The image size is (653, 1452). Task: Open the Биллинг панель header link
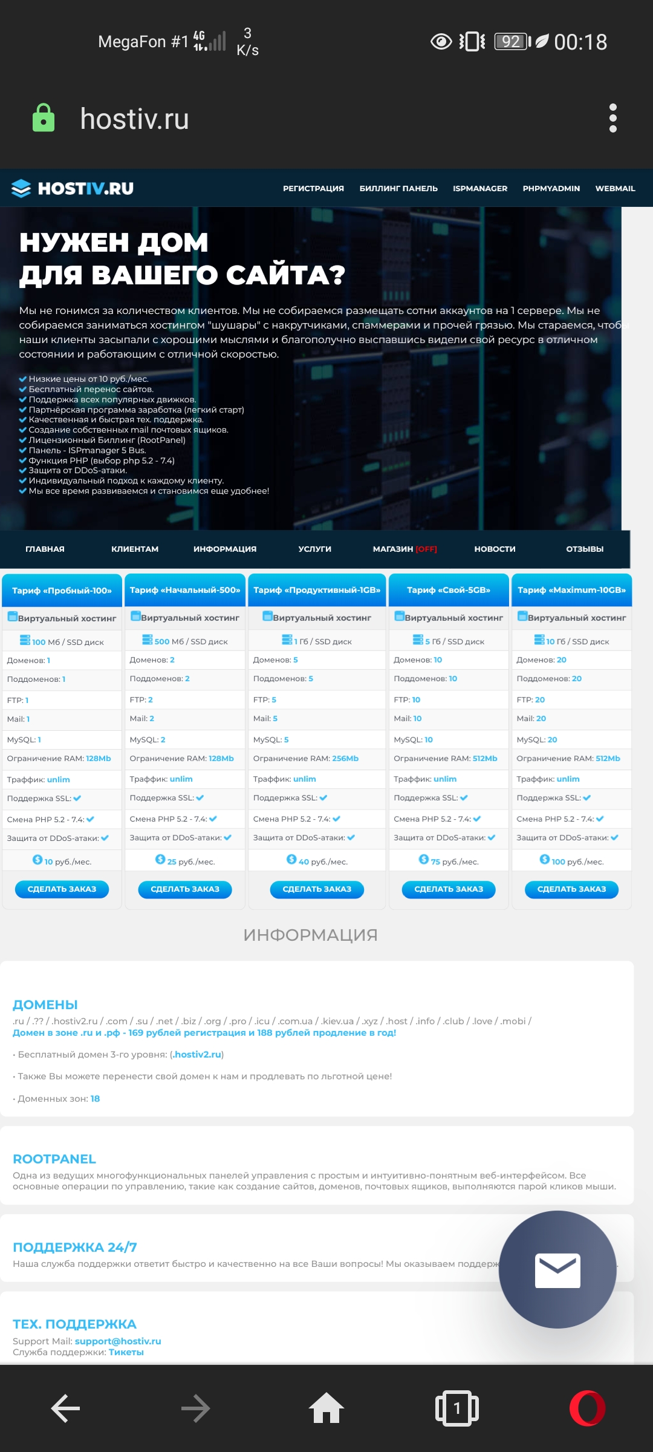[398, 189]
